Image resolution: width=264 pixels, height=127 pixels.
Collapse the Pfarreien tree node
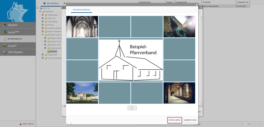point(43,35)
